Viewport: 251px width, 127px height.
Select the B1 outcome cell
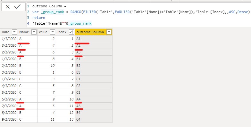[x=94, y=59]
